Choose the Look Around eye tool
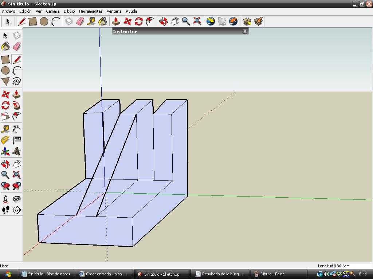The height and width of the screenshot is (279, 373). point(17,199)
